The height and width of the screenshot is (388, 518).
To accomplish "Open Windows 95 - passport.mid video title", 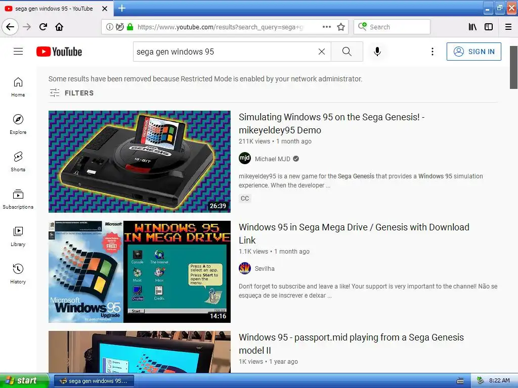I will (351, 344).
